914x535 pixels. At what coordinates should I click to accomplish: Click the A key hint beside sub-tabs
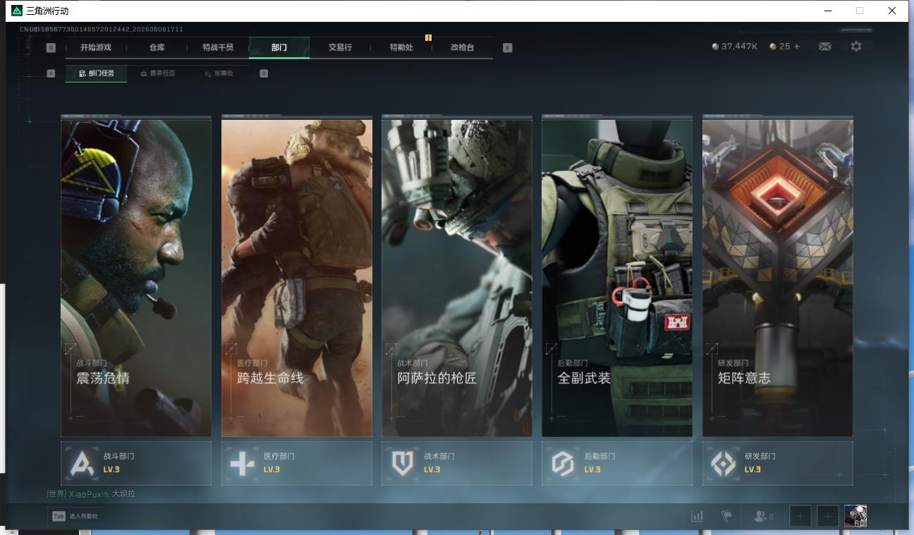[51, 73]
